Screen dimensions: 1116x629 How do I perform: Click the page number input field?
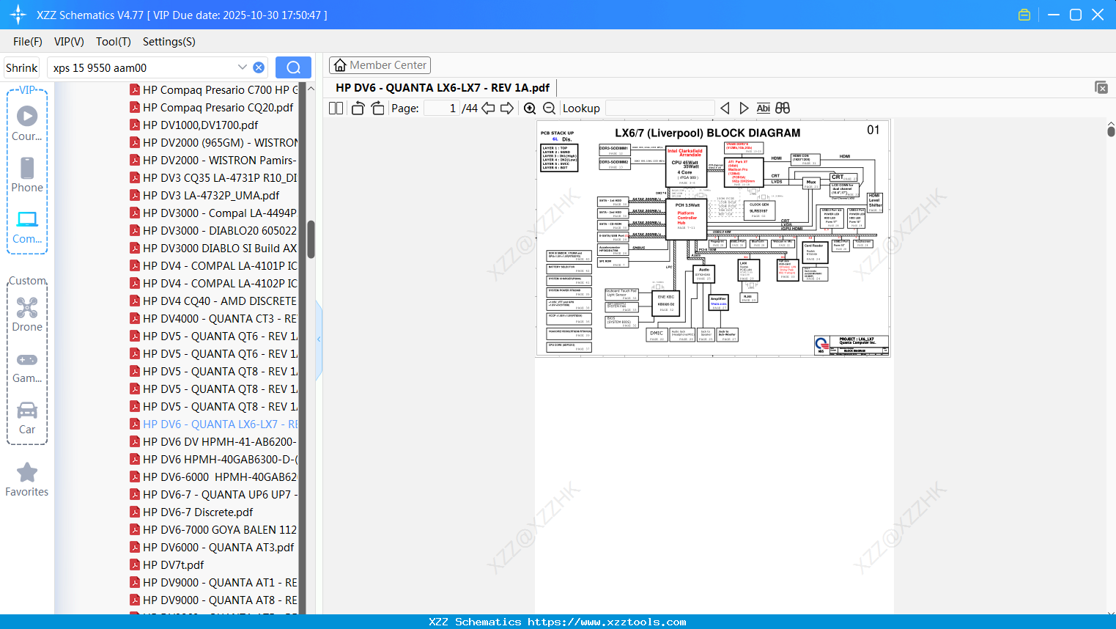click(x=442, y=108)
